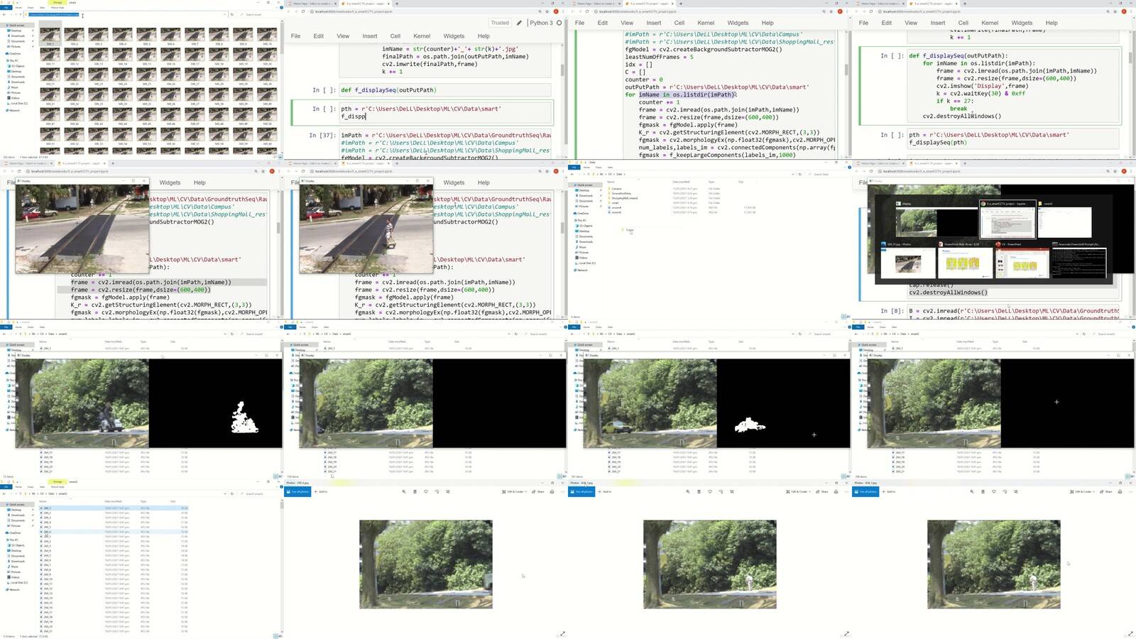Open Widgets menu in notebook showing Trusted button
This screenshot has height=639, width=1136.
[454, 35]
